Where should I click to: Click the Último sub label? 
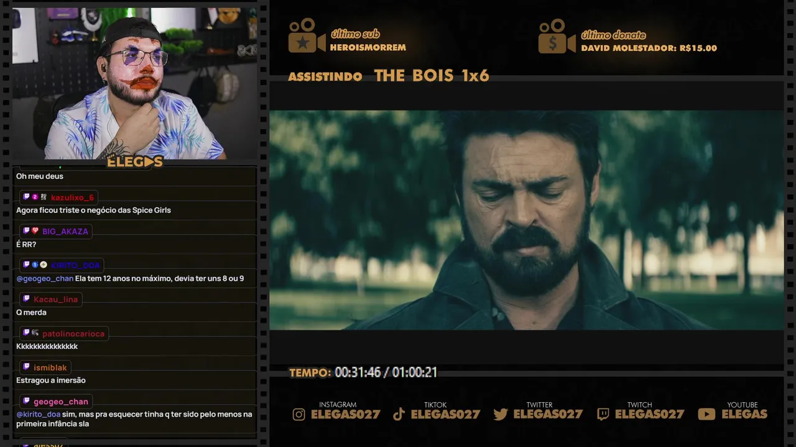click(x=355, y=34)
